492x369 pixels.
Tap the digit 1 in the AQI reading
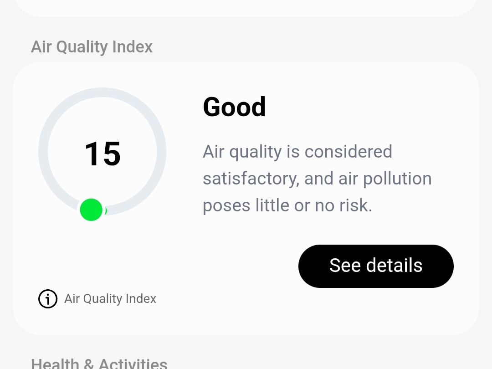coord(92,154)
